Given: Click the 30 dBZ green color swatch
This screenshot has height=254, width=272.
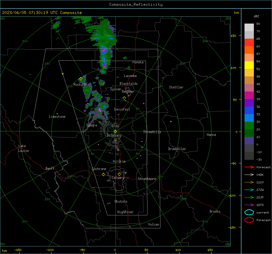Looking at the screenshot, I should pyautogui.click(x=249, y=126).
